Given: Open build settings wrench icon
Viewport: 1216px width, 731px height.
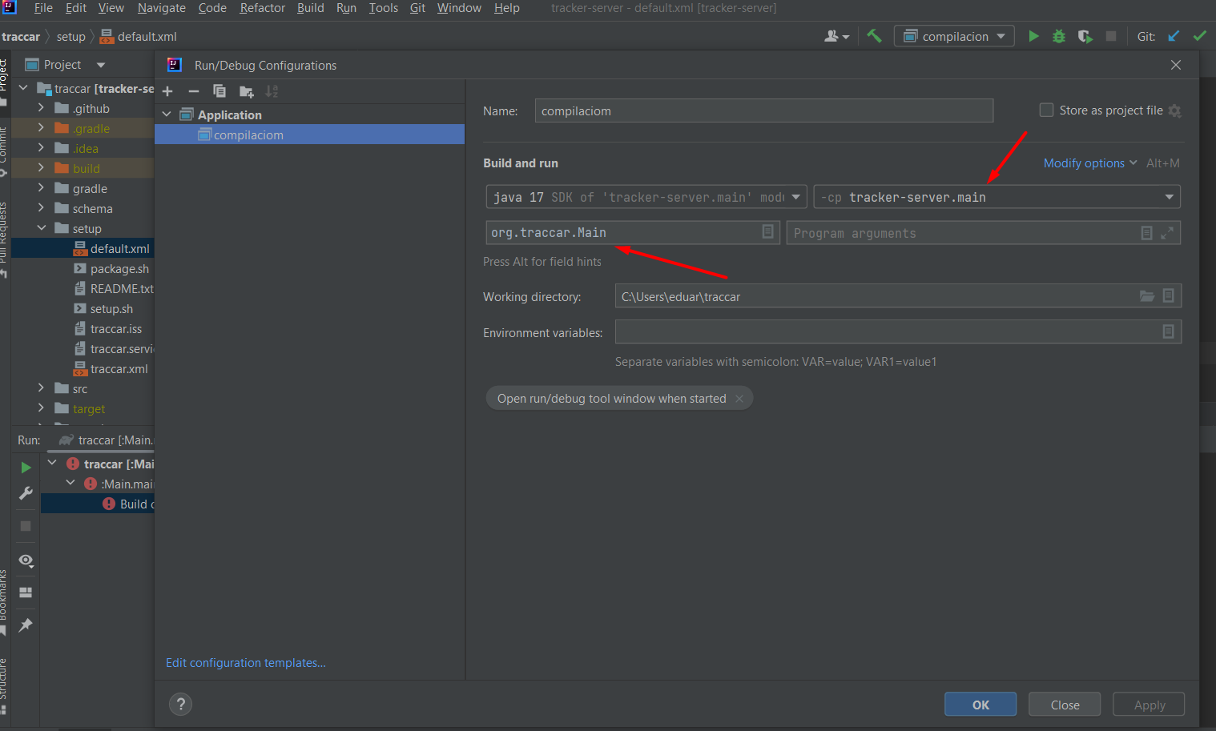Looking at the screenshot, I should 26,493.
